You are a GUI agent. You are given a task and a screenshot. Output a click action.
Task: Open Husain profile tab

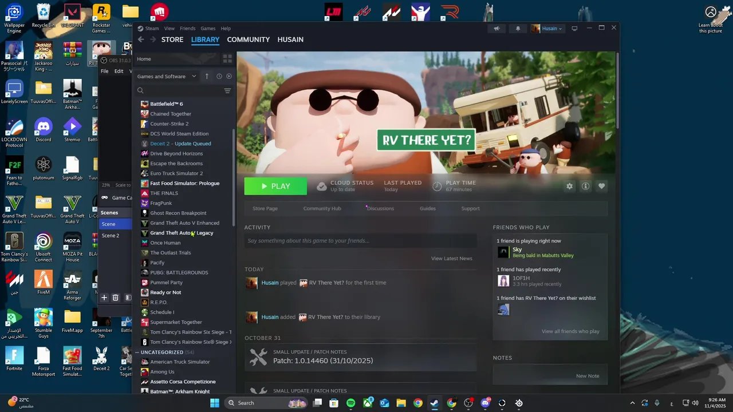(x=290, y=39)
